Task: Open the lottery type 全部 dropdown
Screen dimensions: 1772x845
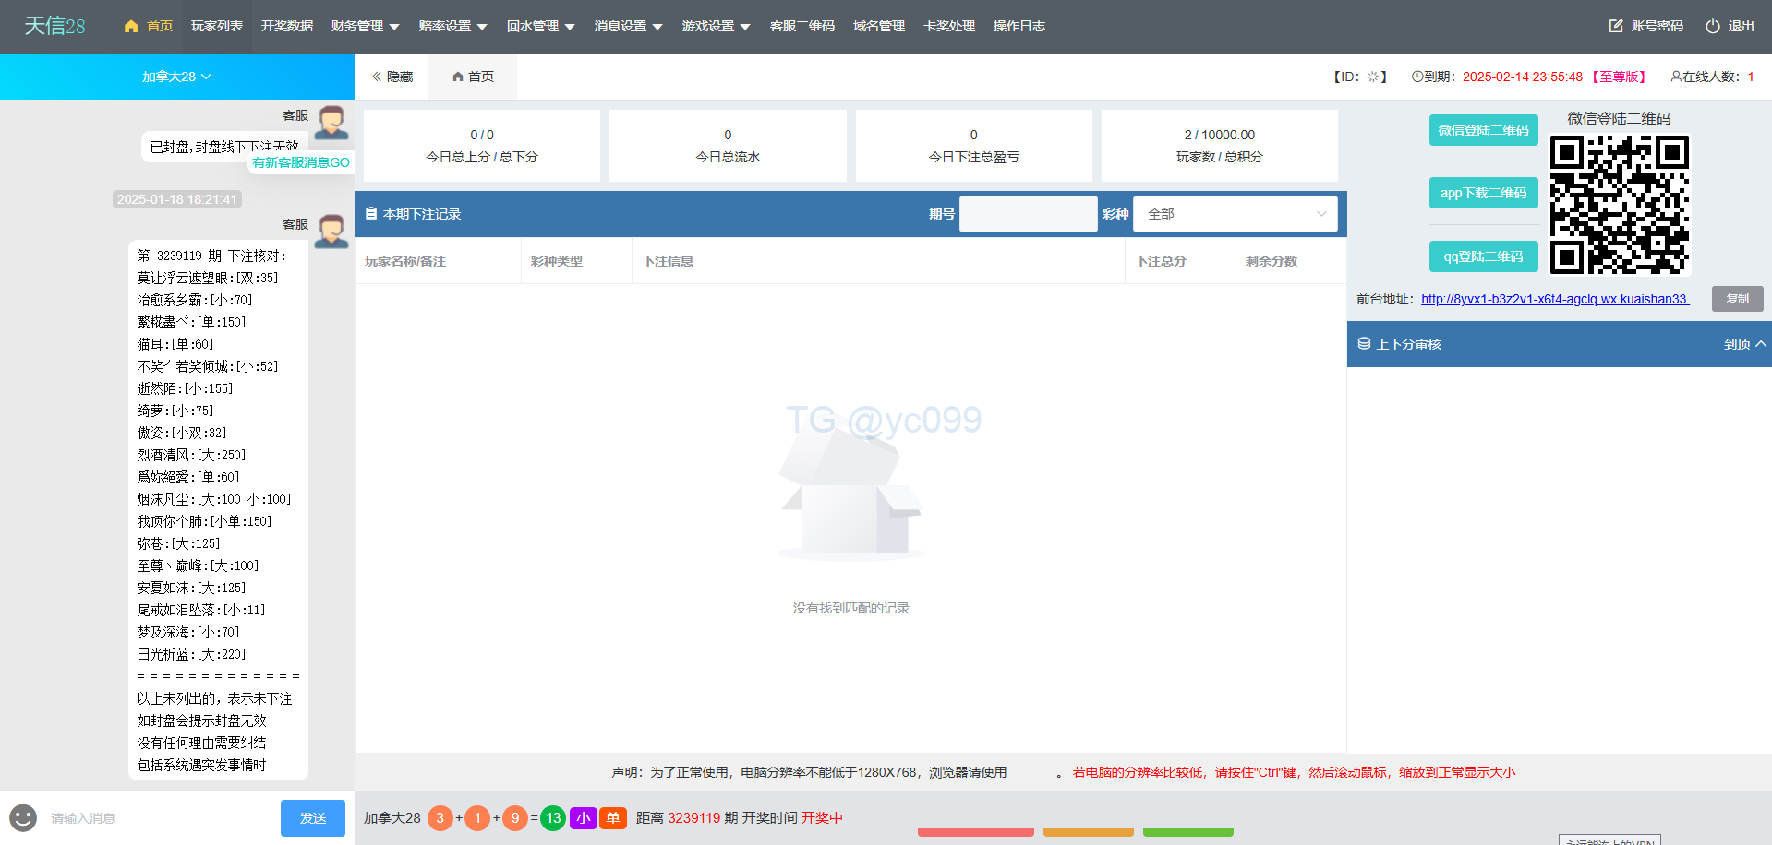Action: pos(1235,214)
